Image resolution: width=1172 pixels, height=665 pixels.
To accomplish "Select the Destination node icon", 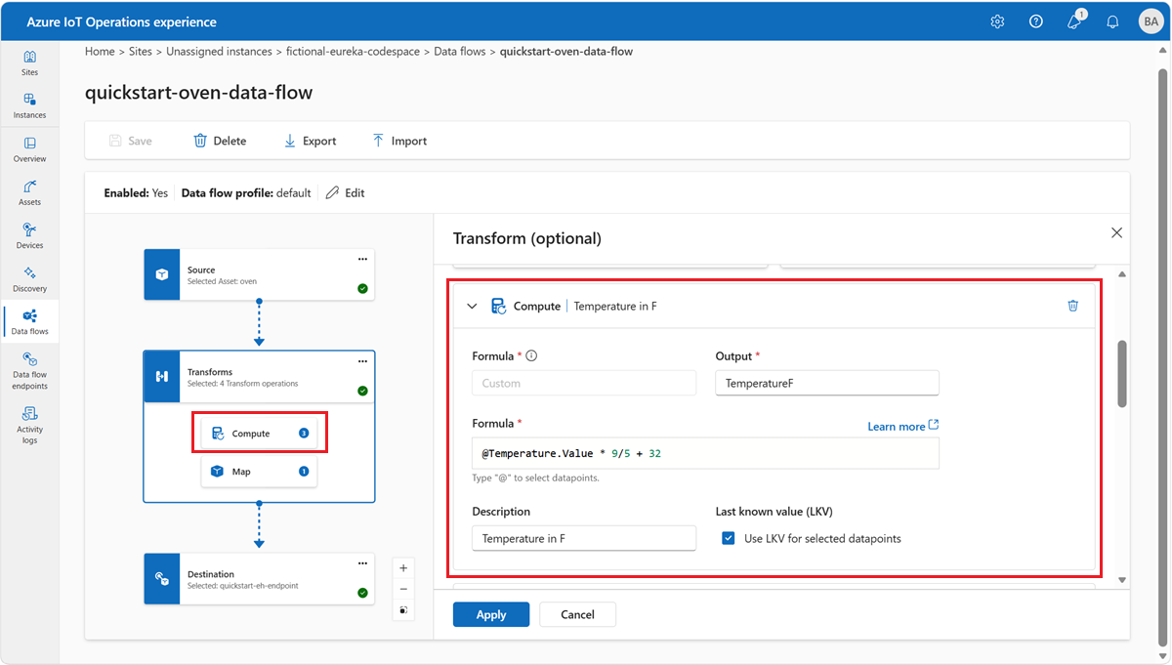I will click(161, 579).
